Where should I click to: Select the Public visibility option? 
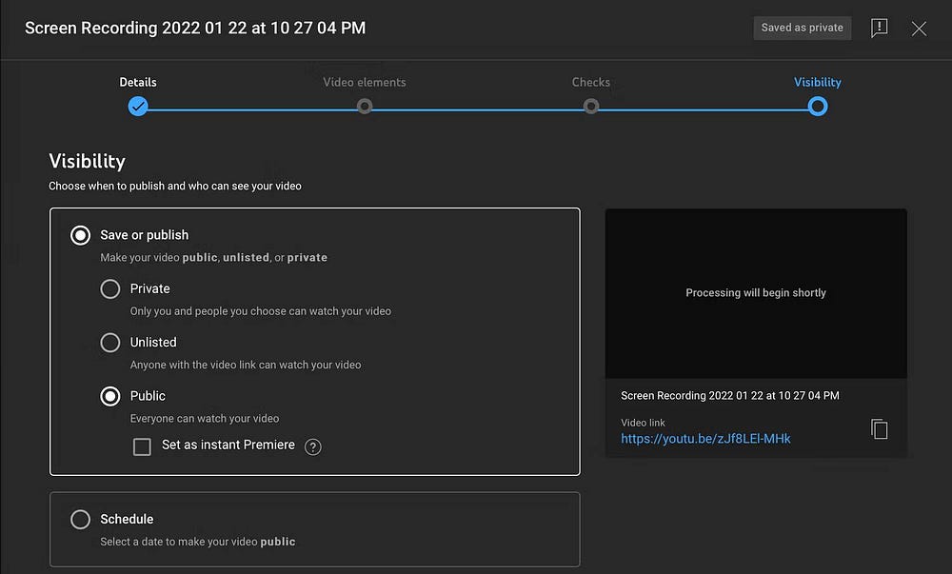point(111,396)
